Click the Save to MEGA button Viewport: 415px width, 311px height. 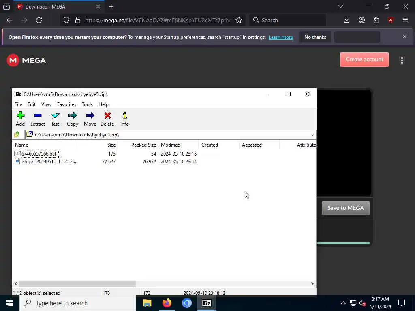[346, 208]
